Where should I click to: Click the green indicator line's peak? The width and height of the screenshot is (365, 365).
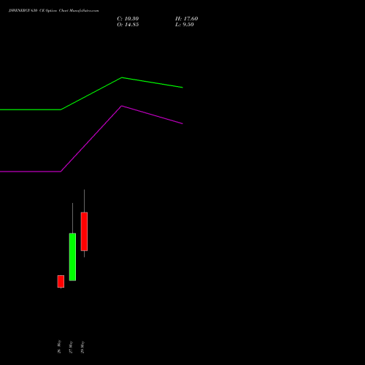[x=122, y=77]
